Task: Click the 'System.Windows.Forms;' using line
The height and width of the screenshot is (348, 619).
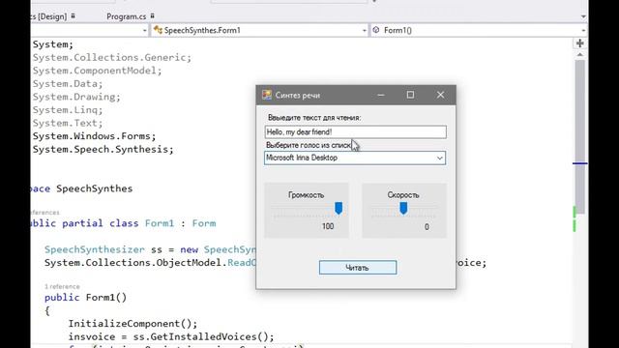Action: tap(95, 136)
